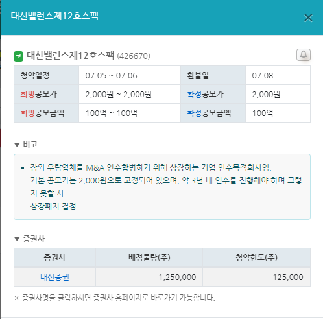Click the confirmed offering price 2,000원 value
This screenshot has width=323, height=319.
(x=266, y=95)
